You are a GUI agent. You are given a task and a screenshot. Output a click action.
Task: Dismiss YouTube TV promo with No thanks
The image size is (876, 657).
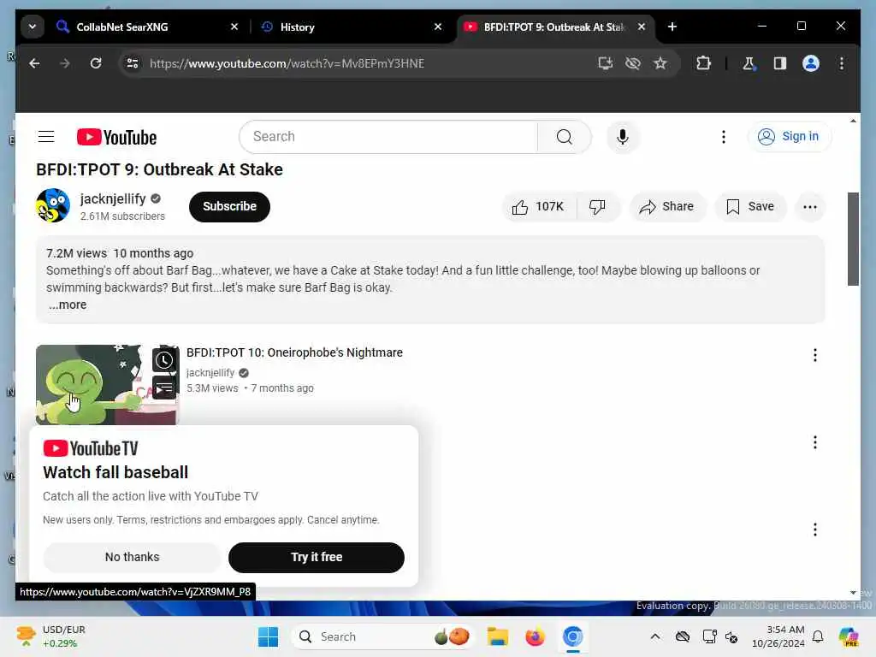pos(132,558)
